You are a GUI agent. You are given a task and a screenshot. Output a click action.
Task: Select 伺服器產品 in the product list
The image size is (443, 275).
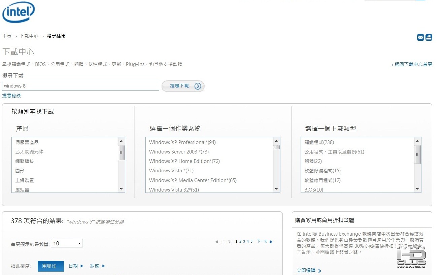pos(27,142)
